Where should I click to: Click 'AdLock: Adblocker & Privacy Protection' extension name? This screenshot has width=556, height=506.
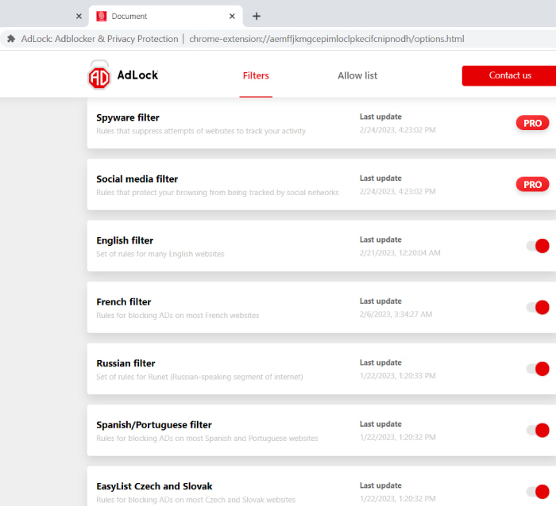point(99,39)
